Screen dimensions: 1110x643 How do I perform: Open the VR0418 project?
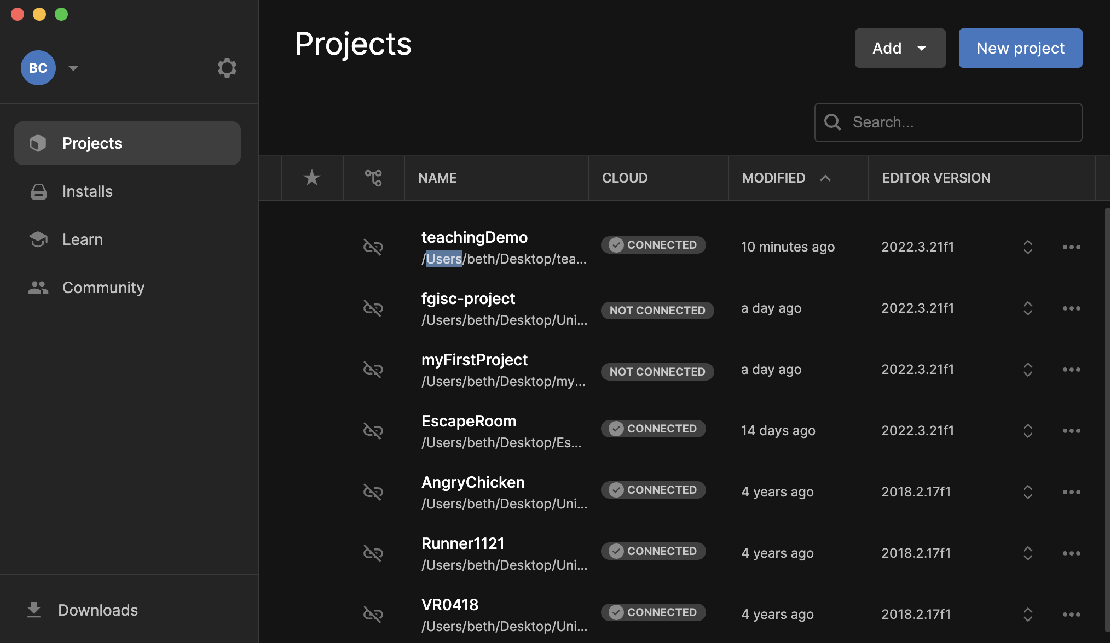click(450, 605)
